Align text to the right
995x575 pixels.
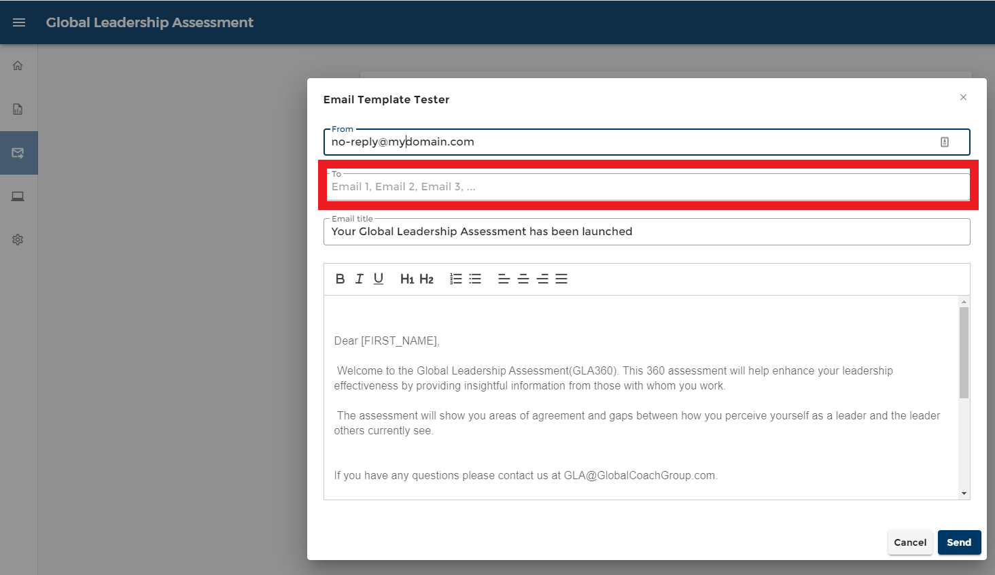tap(542, 279)
